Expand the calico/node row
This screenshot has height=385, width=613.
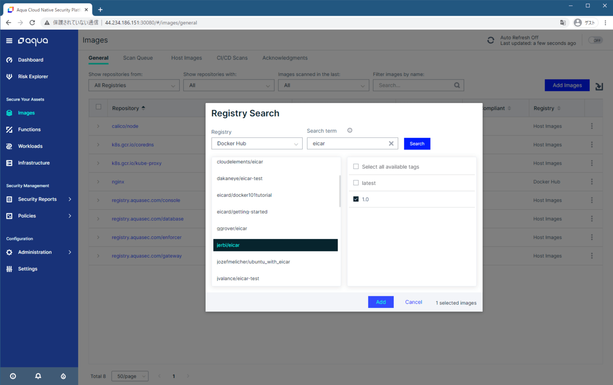pyautogui.click(x=98, y=126)
